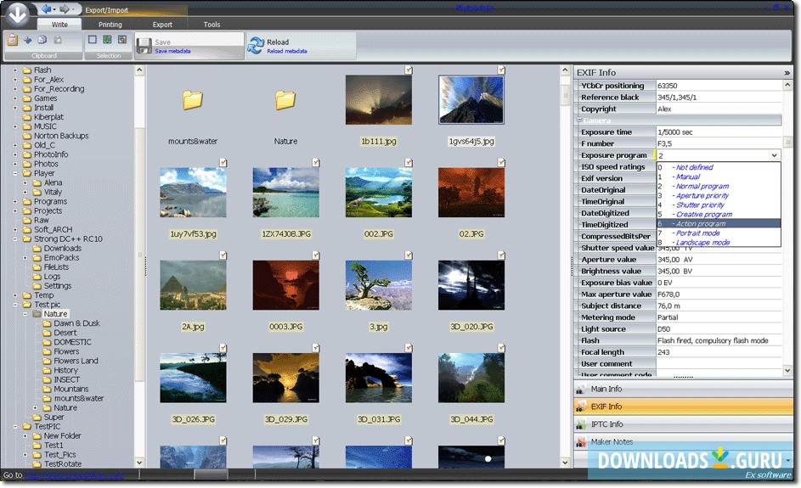
Task: Open the Tools ribbon tab
Action: (212, 25)
